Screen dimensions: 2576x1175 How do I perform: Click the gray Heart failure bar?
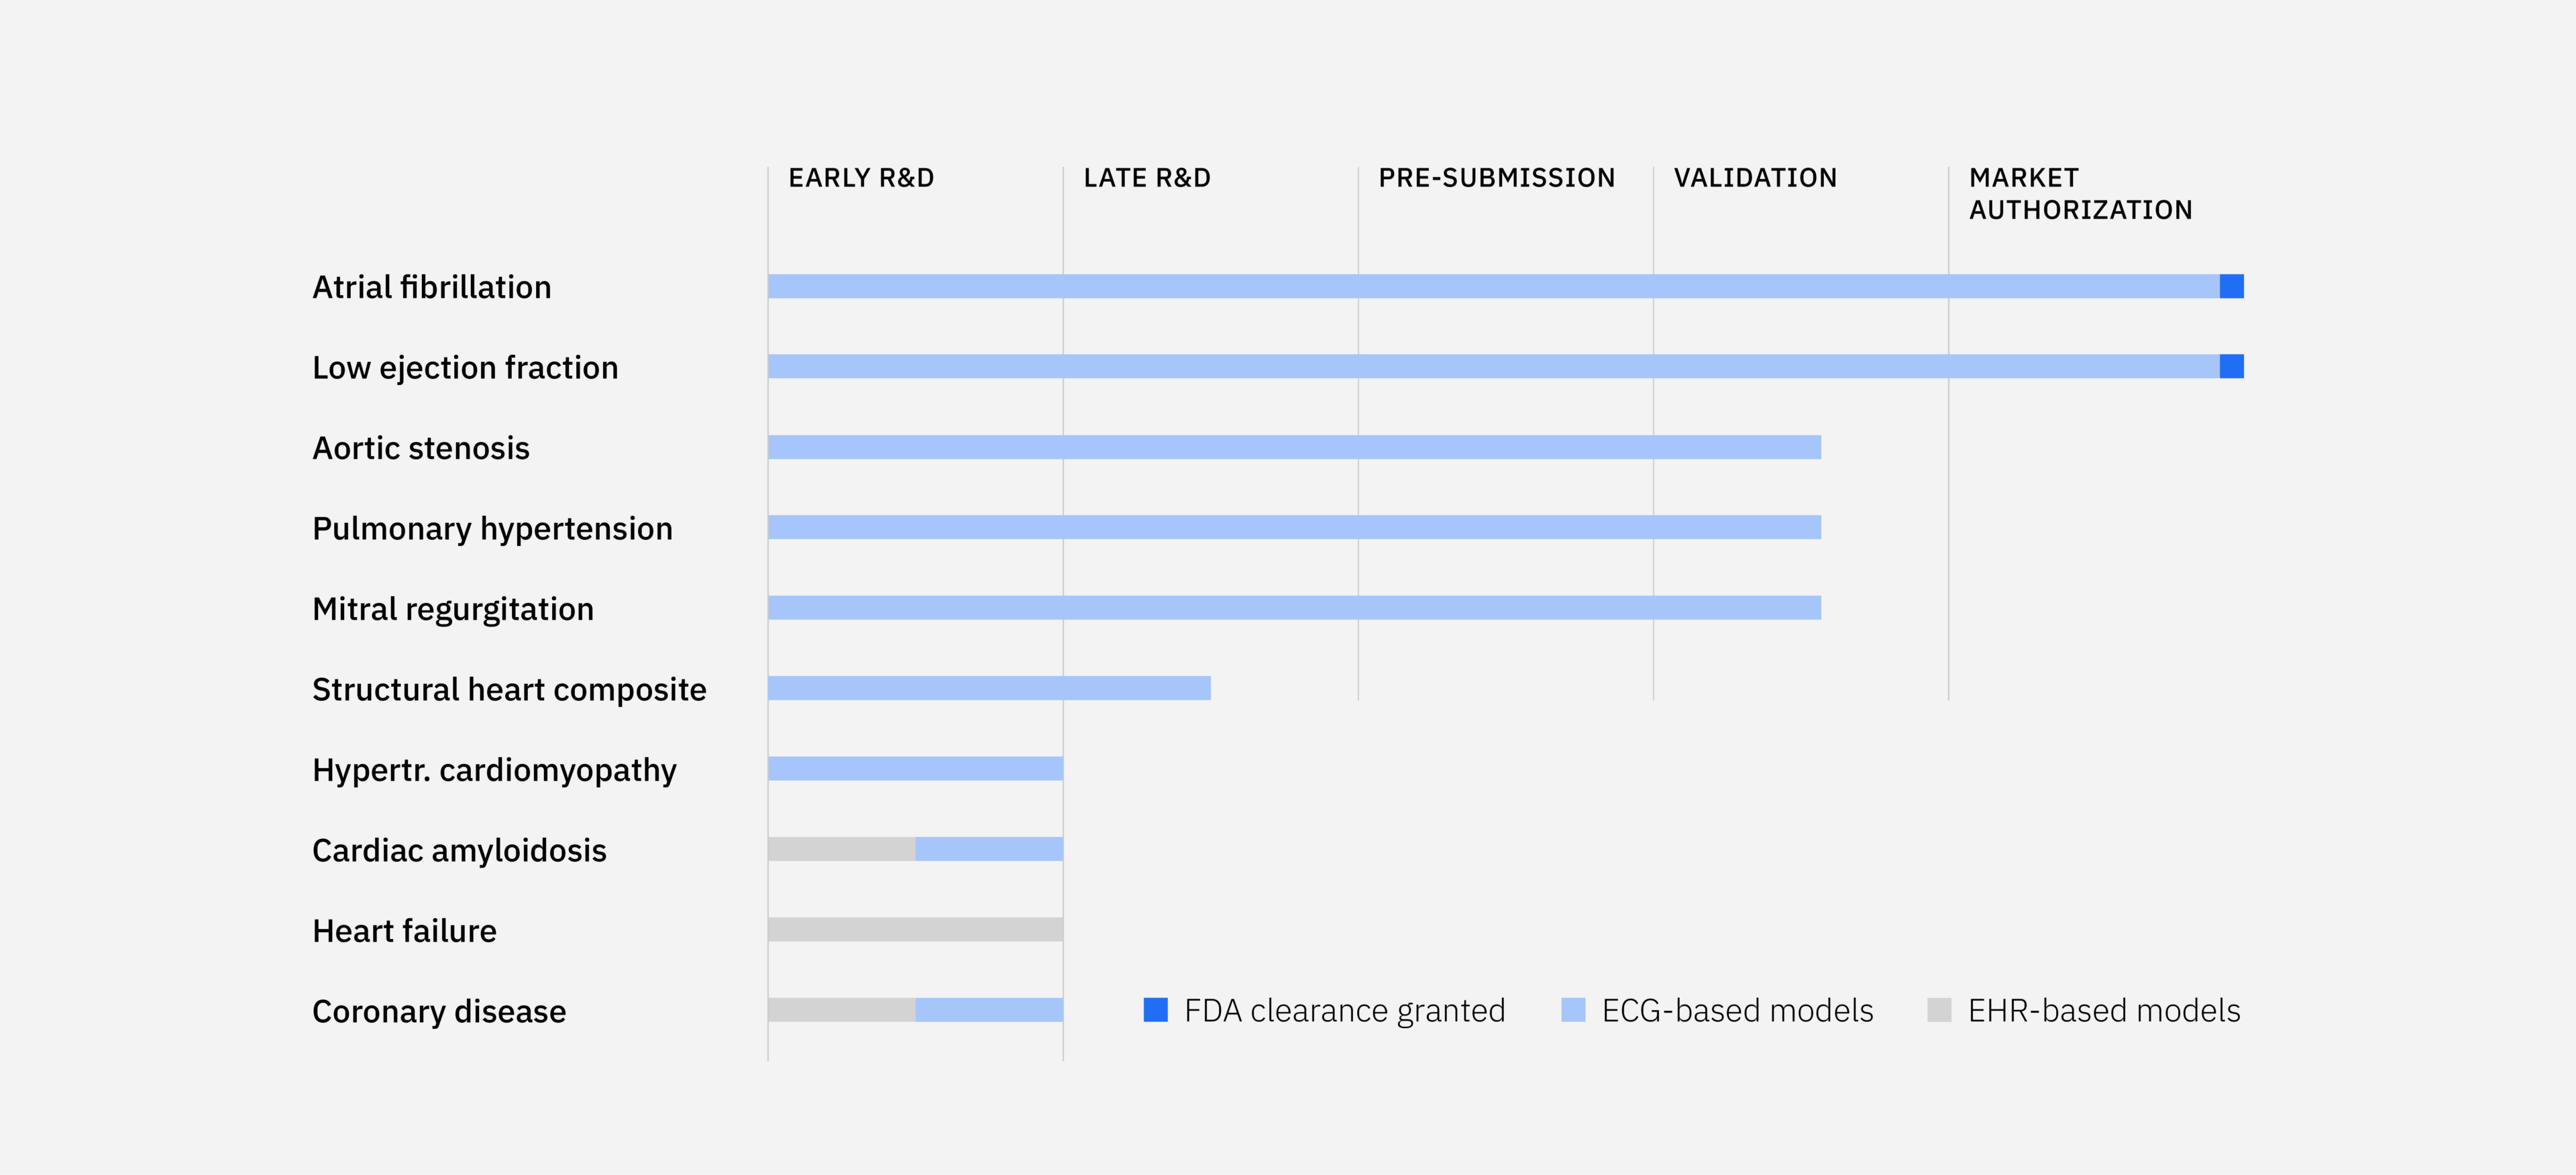click(x=915, y=930)
